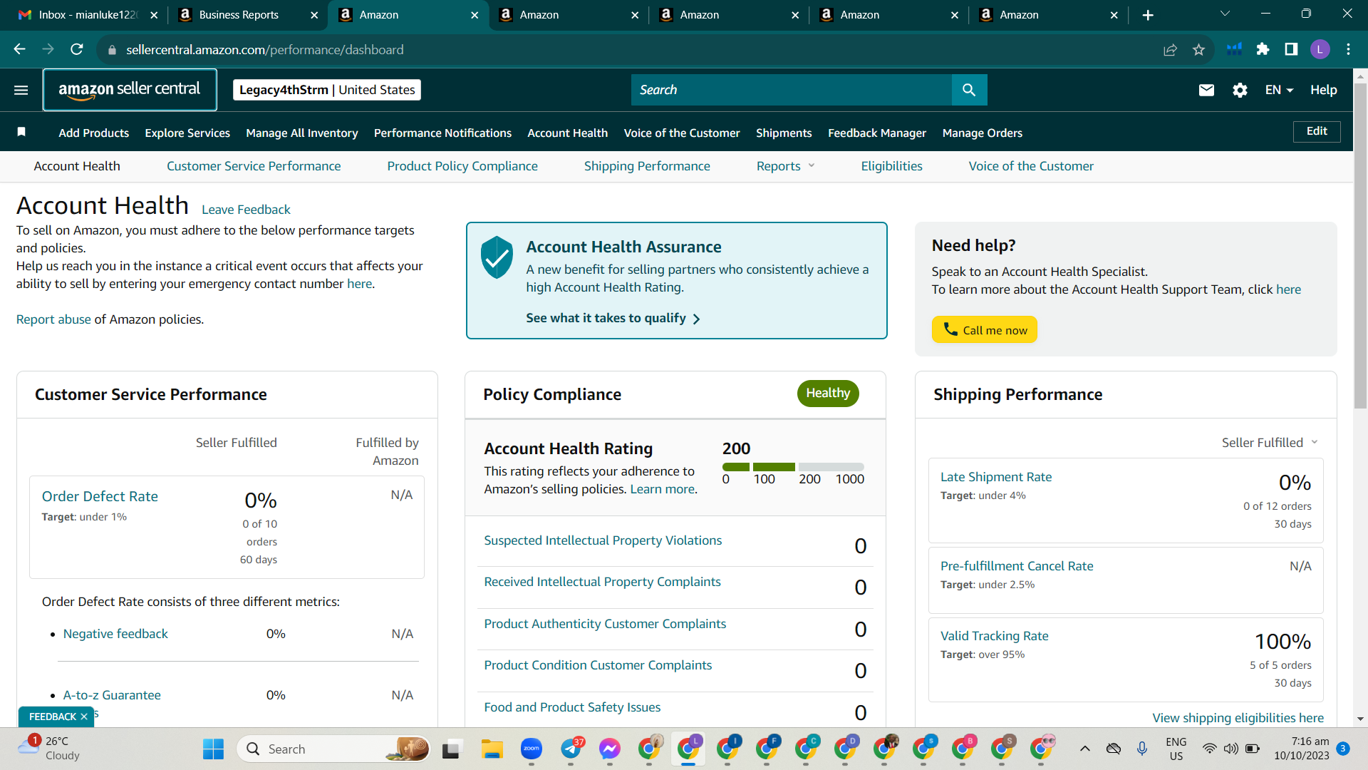Open Manage Orders in navigation bar
Screen dimensions: 1368x770
point(983,133)
